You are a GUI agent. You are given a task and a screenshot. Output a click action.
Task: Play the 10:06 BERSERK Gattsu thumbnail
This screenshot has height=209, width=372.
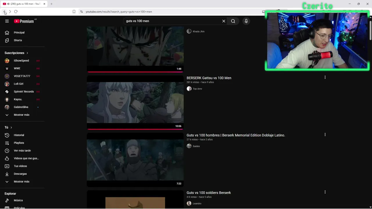(x=135, y=102)
